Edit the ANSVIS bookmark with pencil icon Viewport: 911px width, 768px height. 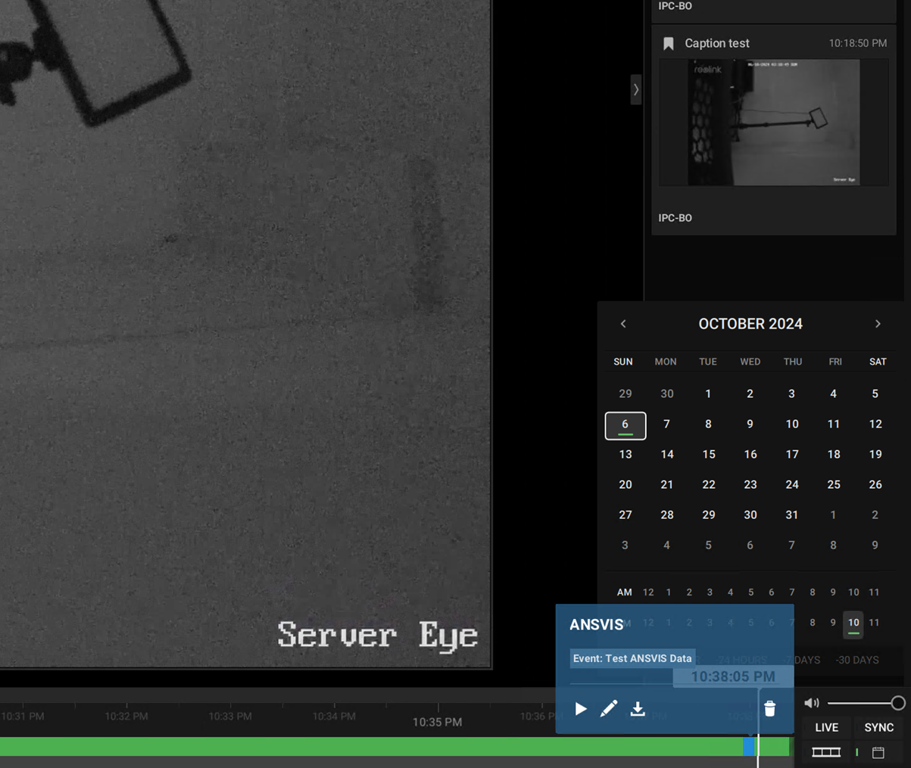(x=609, y=709)
